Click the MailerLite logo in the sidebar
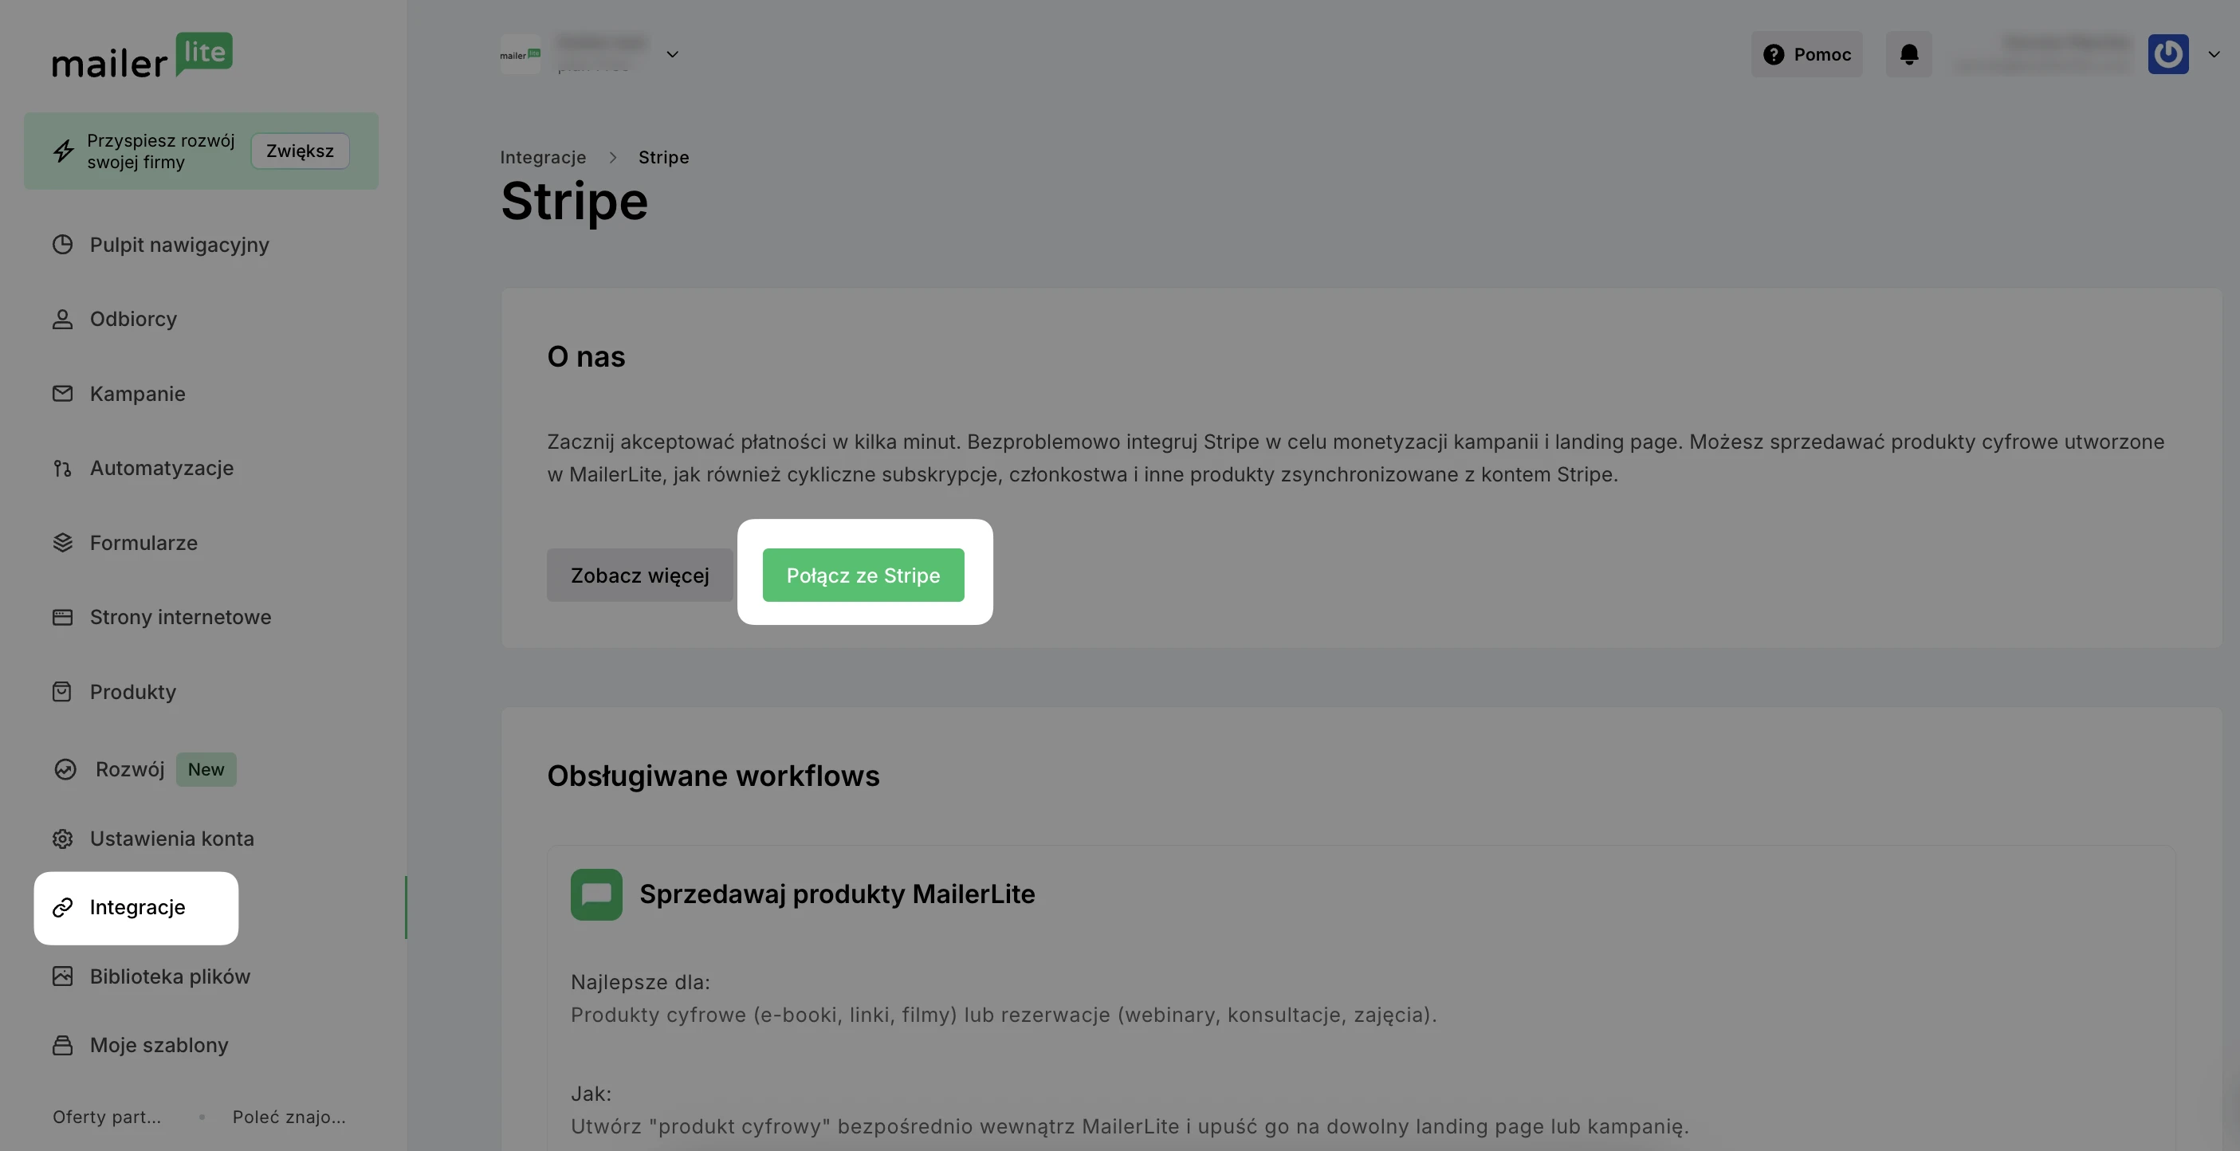 click(x=143, y=56)
